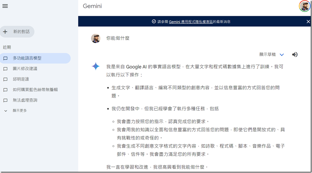Screen dimensions: 312x173
Task: Expand 顯示草稿 drafts dropdown
Action: (272, 55)
